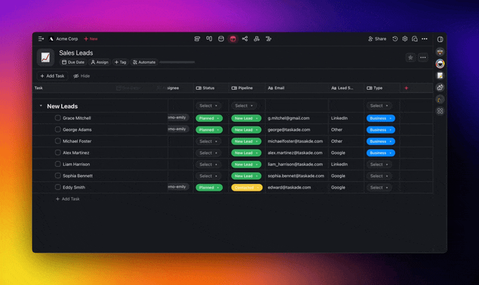Check the Grace Mitchell task checkbox
The height and width of the screenshot is (285, 479).
(x=58, y=118)
